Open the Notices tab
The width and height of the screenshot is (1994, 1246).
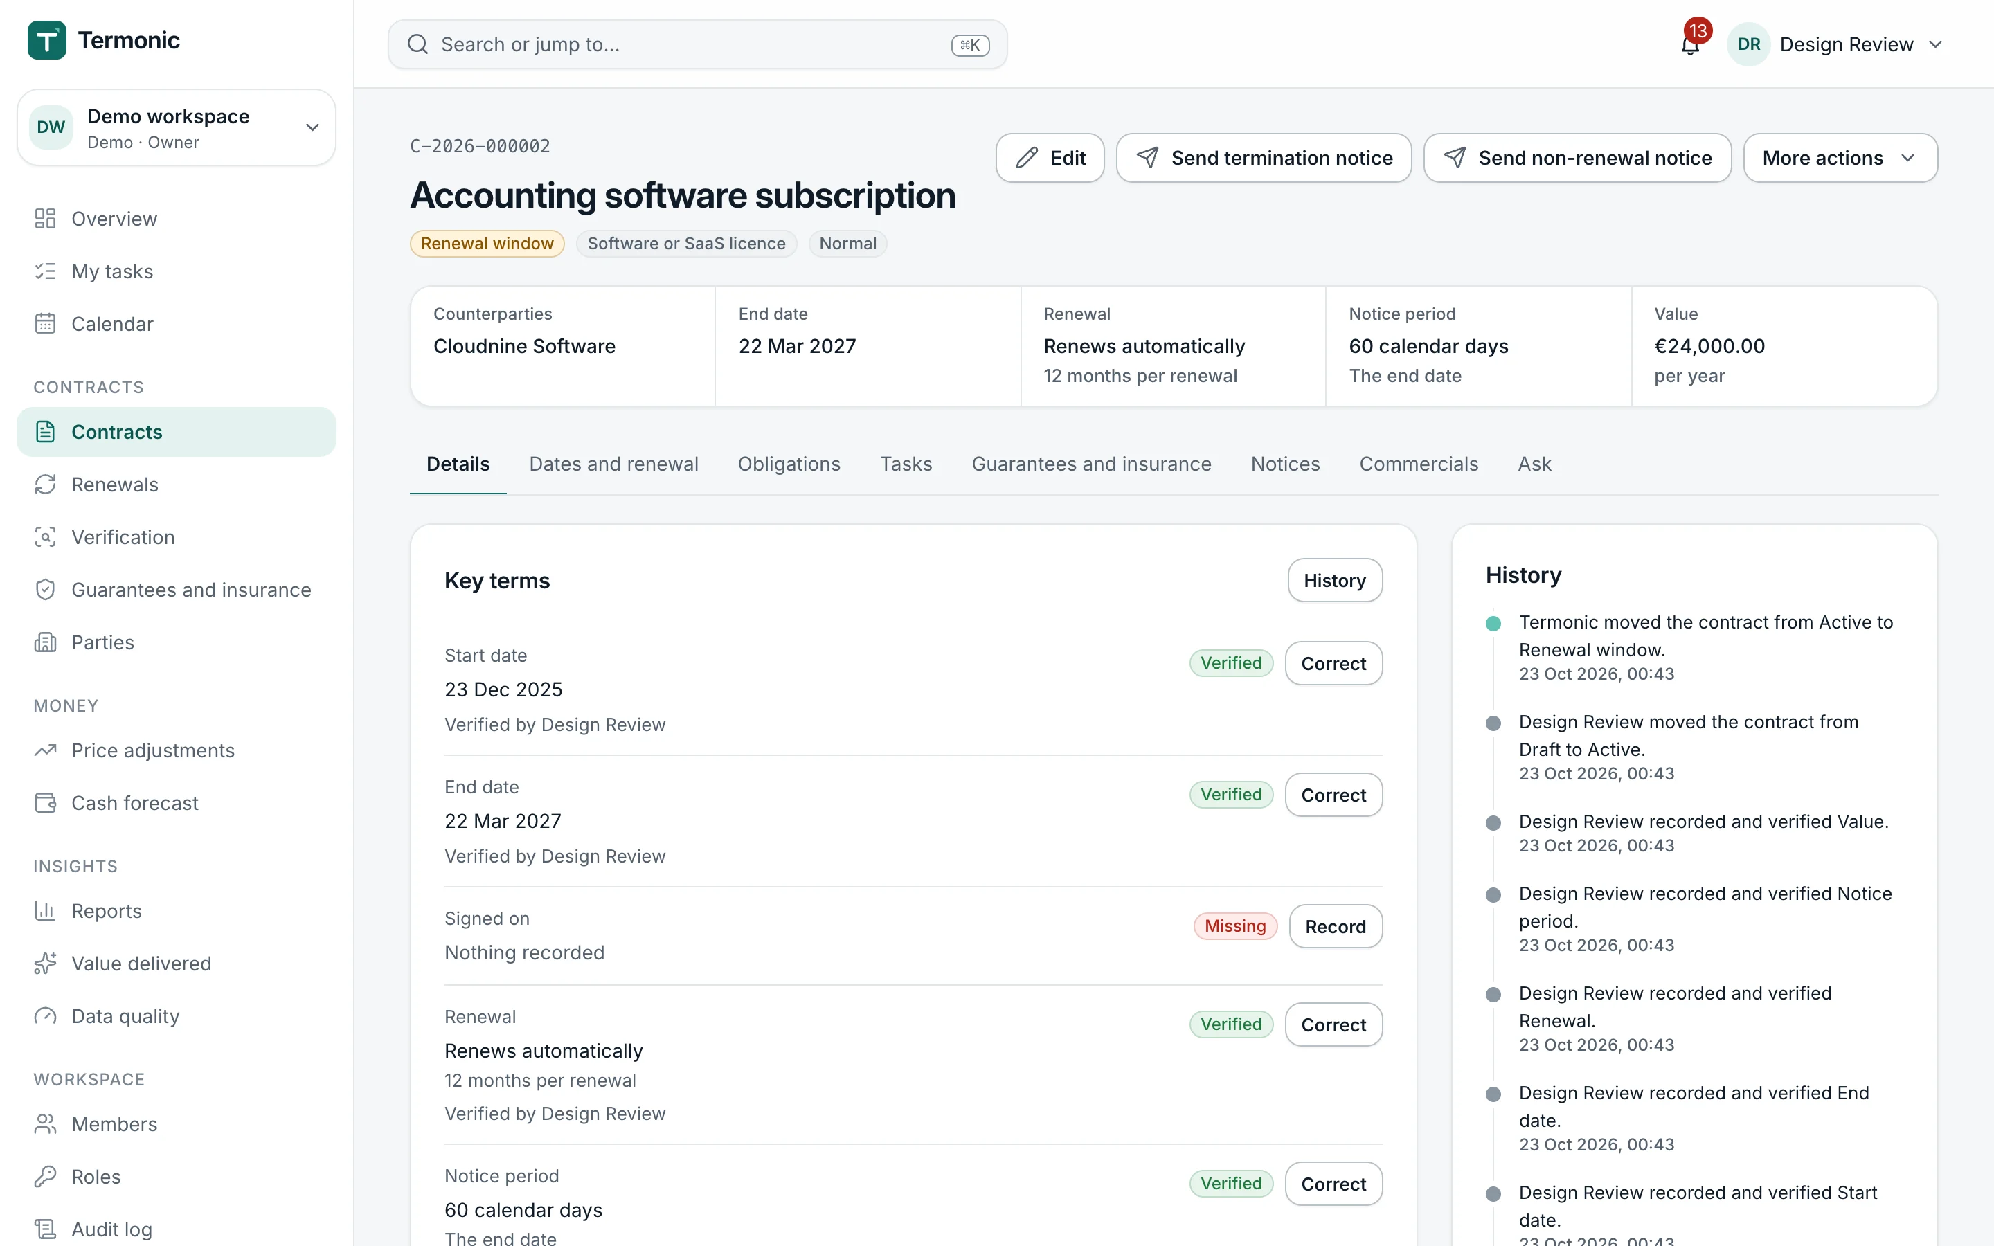[x=1284, y=464]
